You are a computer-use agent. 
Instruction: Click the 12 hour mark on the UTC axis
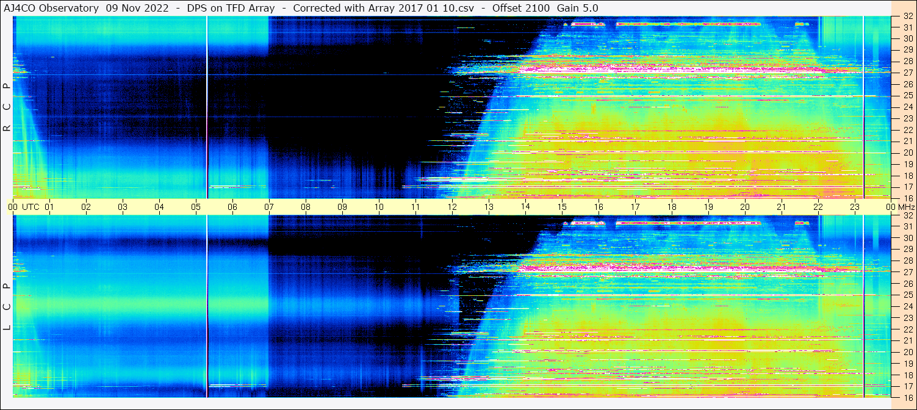point(452,207)
